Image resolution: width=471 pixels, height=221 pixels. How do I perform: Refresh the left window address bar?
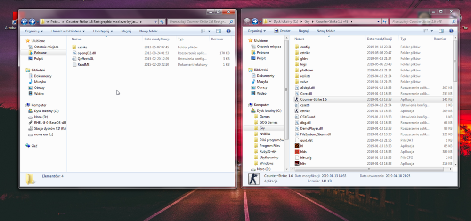(x=162, y=22)
